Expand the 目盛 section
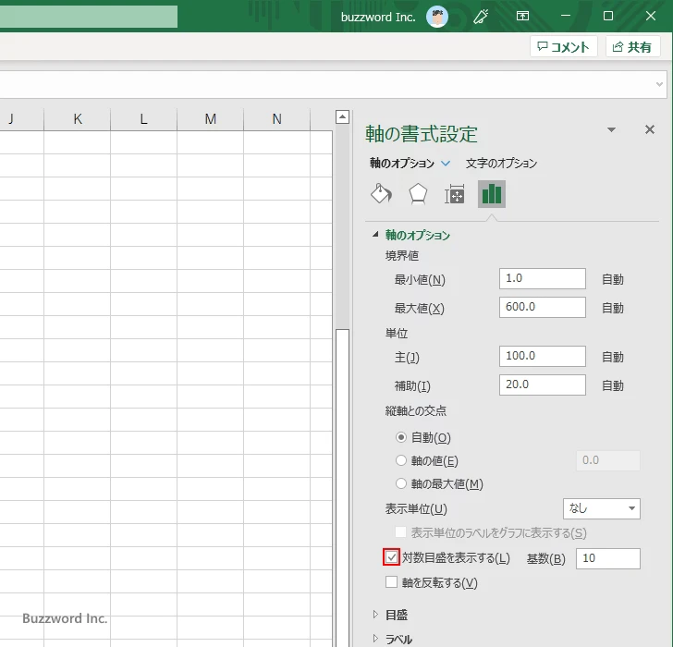This screenshot has height=647, width=673. [x=396, y=615]
